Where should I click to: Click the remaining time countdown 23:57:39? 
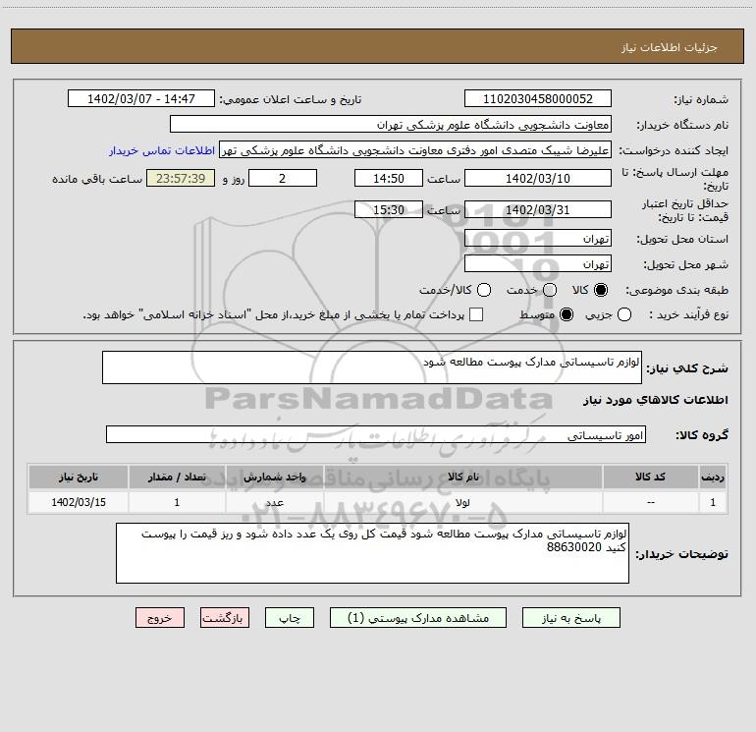tap(181, 178)
